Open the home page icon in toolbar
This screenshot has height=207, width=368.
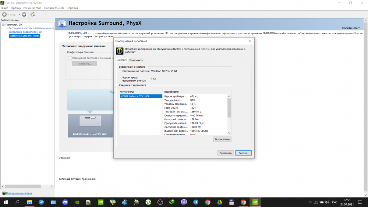coord(33,14)
